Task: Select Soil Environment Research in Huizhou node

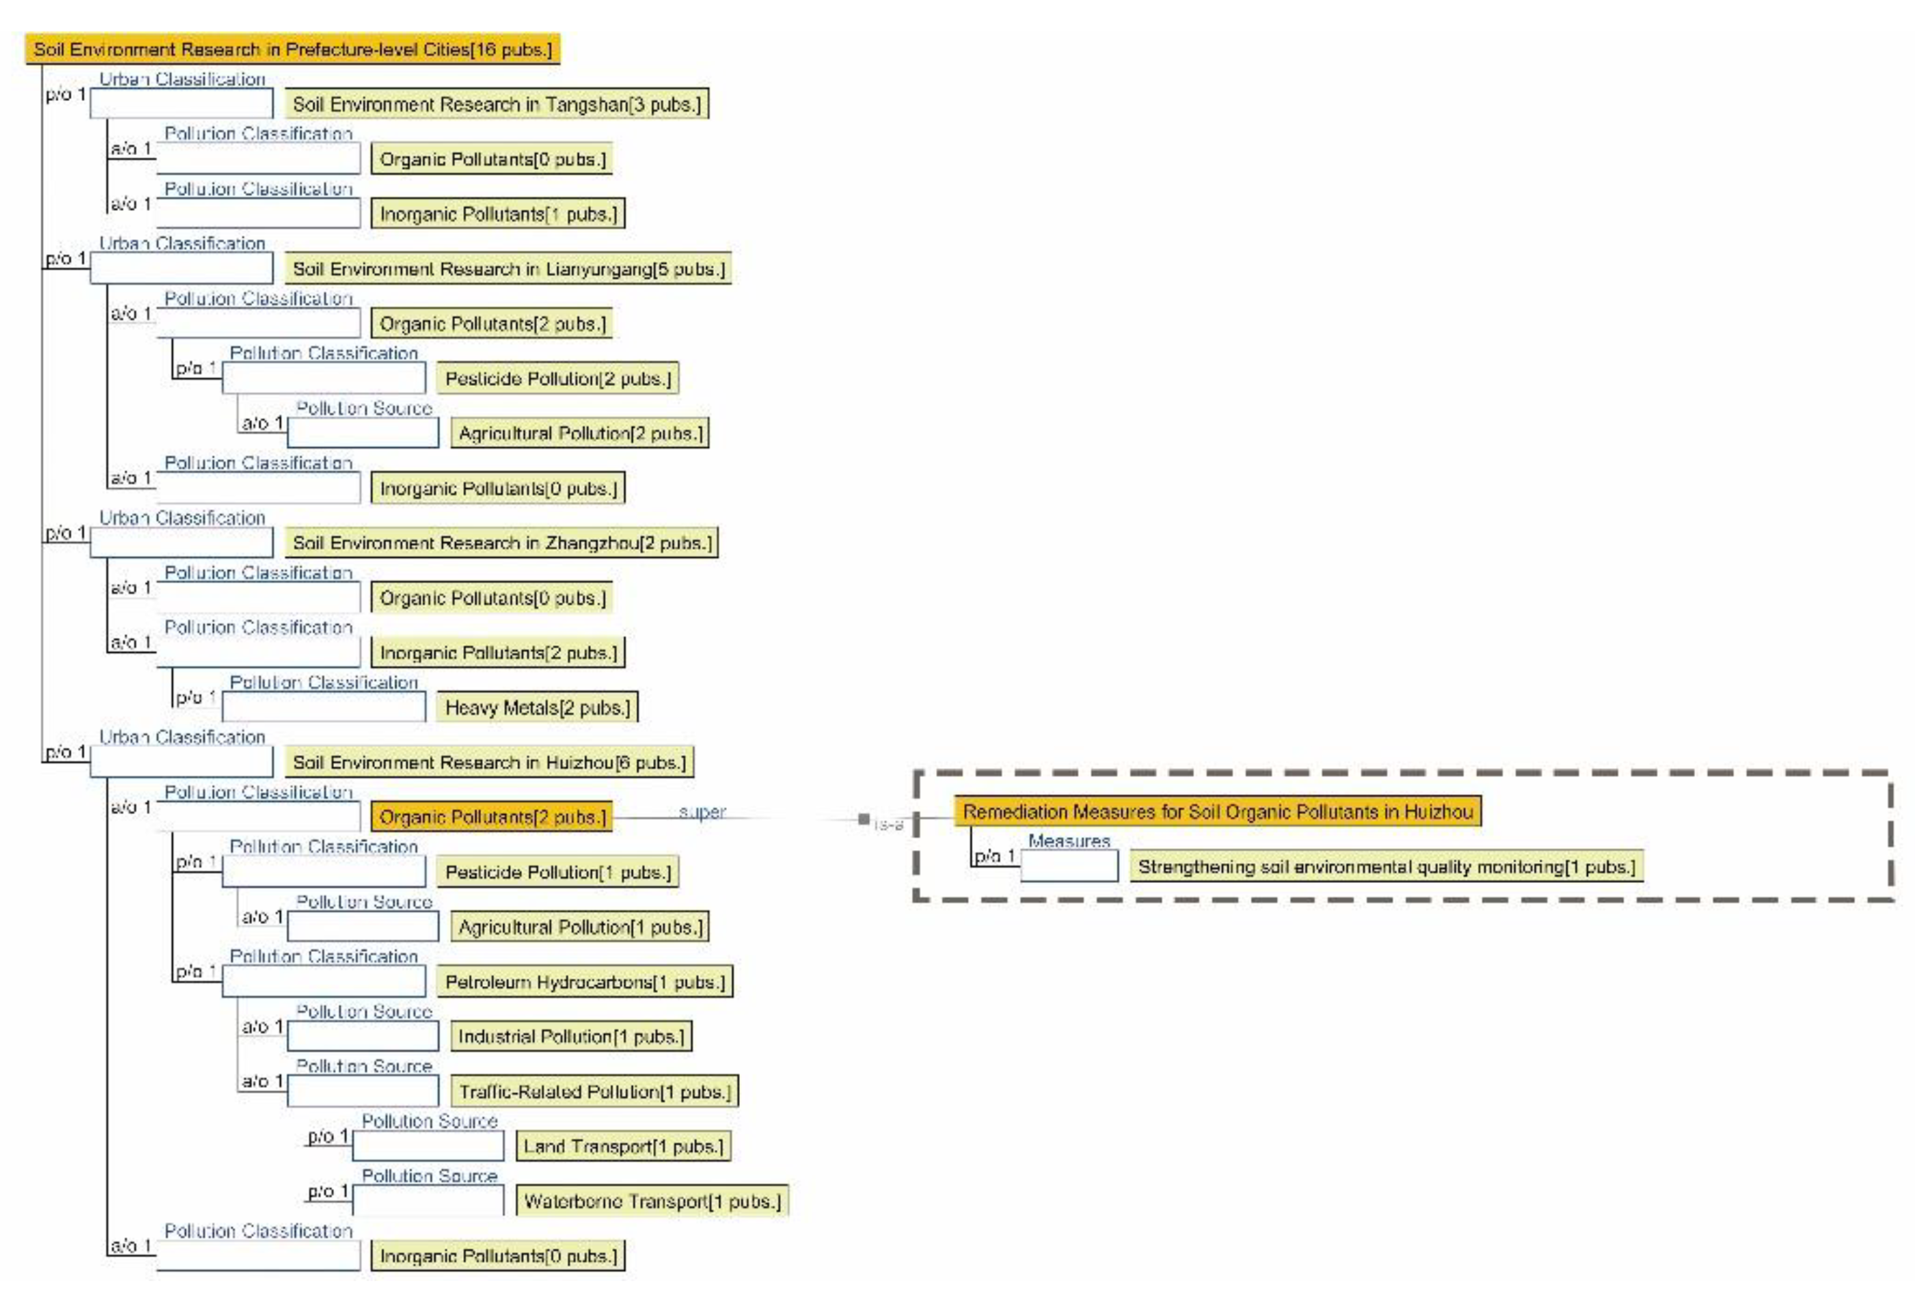Action: [488, 763]
